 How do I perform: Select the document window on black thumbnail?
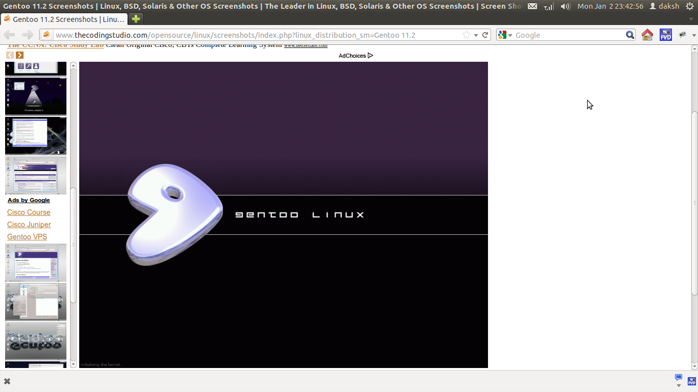pyautogui.click(x=36, y=136)
